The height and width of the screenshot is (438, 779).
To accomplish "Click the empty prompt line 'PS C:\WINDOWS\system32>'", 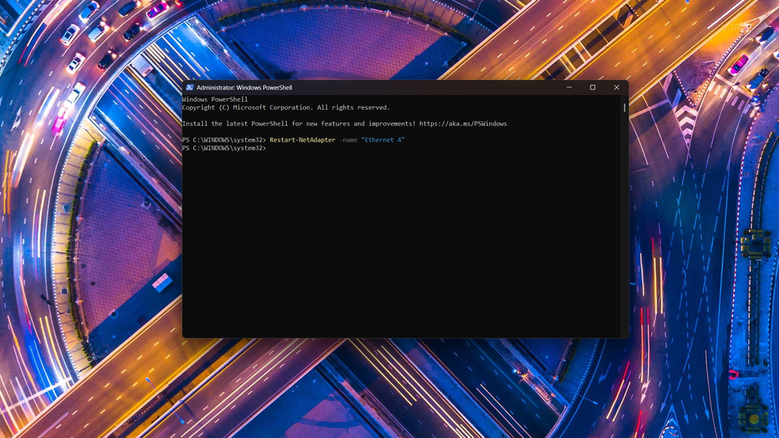I will tap(224, 148).
